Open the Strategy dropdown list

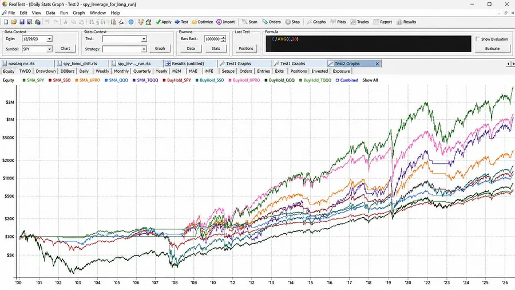point(144,49)
